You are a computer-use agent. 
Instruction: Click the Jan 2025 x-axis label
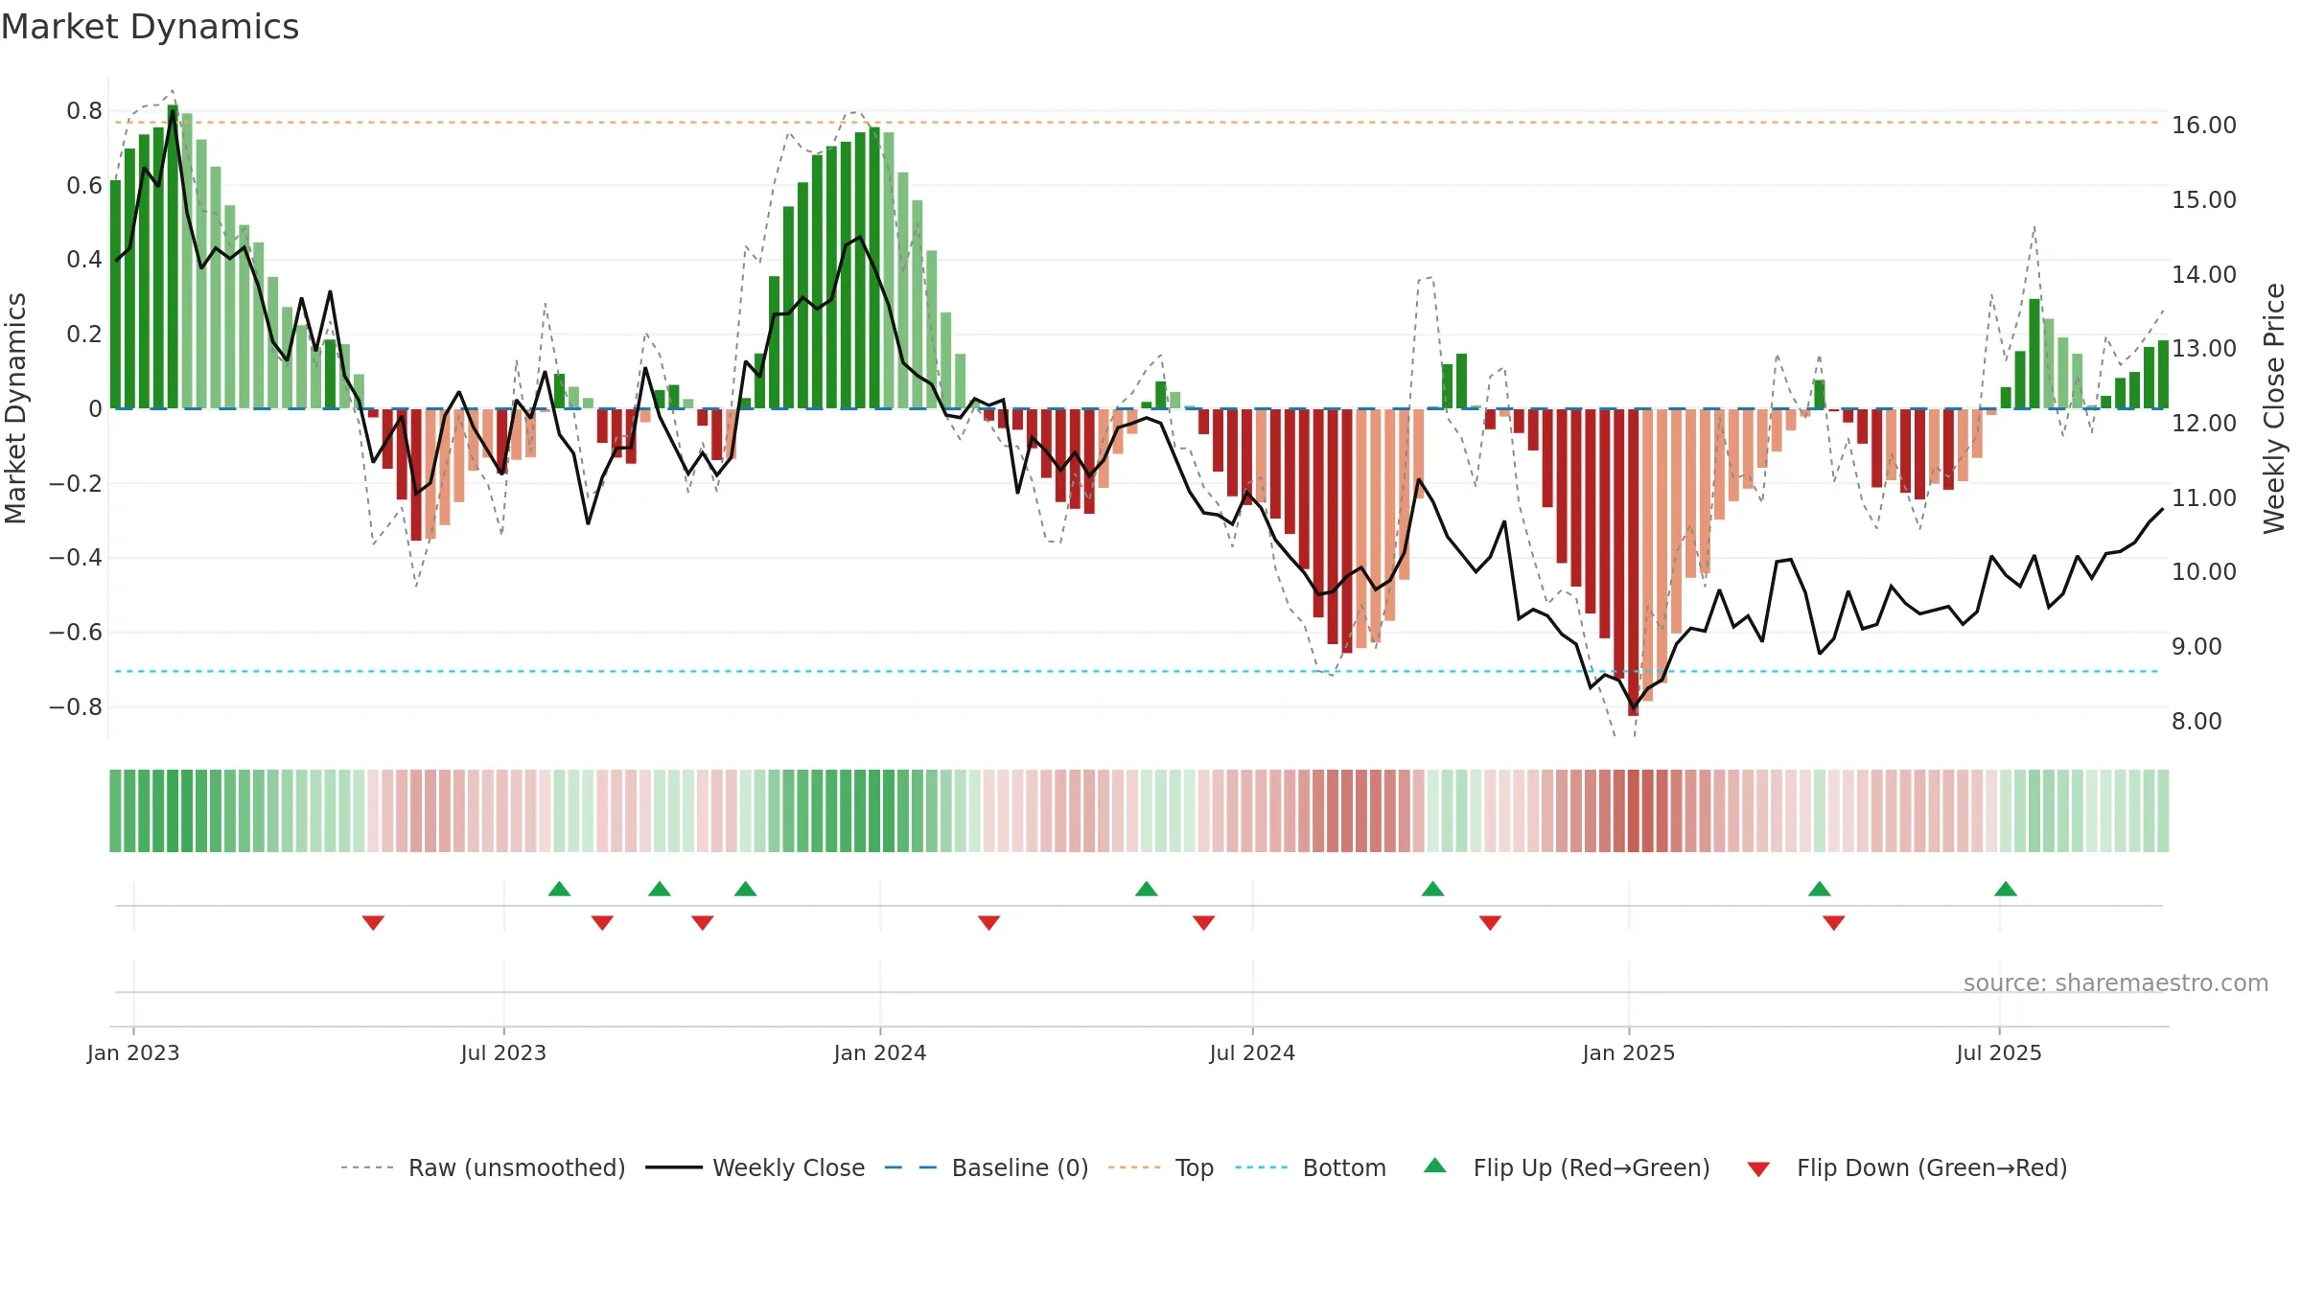pos(1629,1052)
